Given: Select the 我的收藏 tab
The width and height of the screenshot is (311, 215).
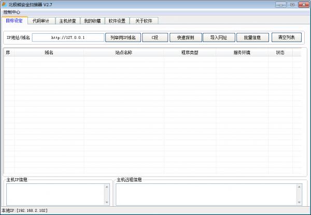Looking at the screenshot, I should click(x=92, y=21).
